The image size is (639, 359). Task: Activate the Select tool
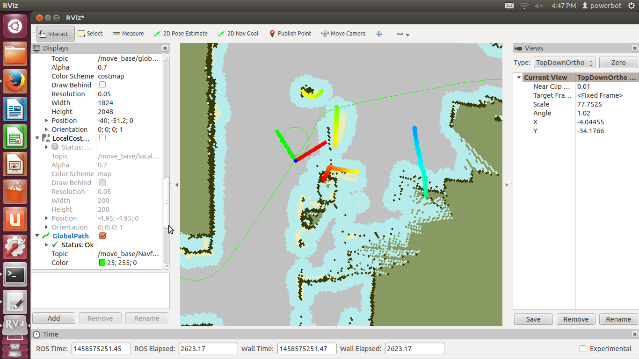[x=90, y=34]
